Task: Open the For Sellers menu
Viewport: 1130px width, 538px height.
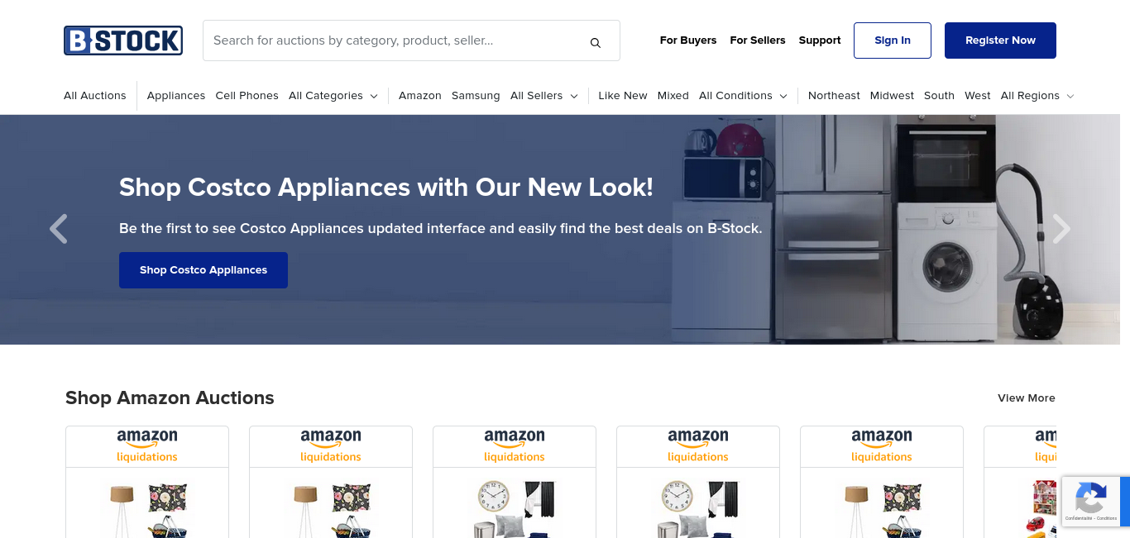Action: [758, 40]
